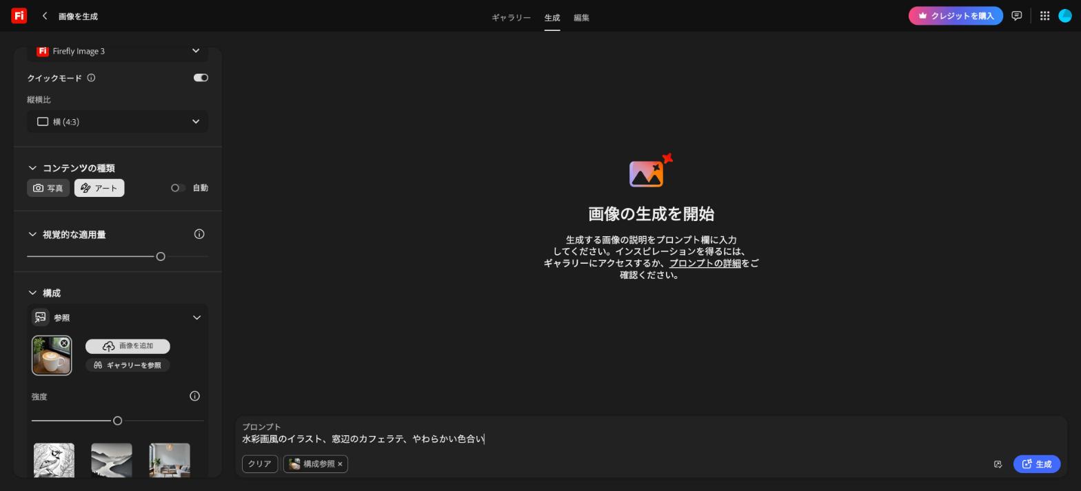Collapse the コンテンツの種類 section
Image resolution: width=1081 pixels, height=491 pixels.
pyautogui.click(x=32, y=168)
